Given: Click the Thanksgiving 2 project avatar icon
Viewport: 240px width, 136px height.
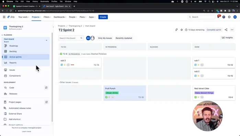Looking at the screenshot, I should (x=5, y=28).
